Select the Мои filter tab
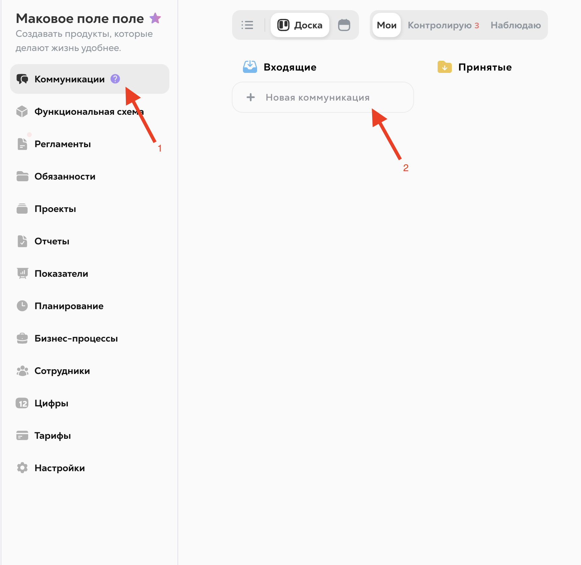Screen dimensions: 581x565 pyautogui.click(x=386, y=25)
